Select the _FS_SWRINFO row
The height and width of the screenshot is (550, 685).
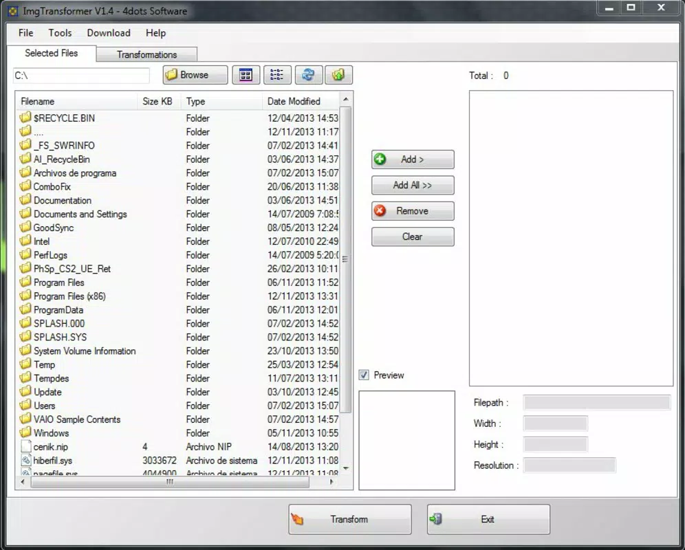(178, 146)
